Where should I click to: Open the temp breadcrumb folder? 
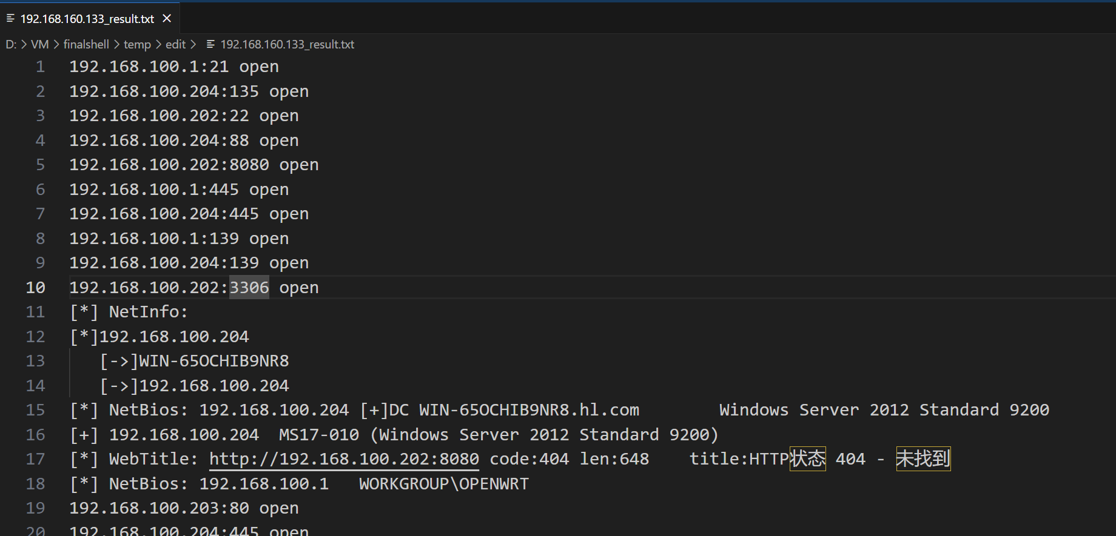pos(137,44)
